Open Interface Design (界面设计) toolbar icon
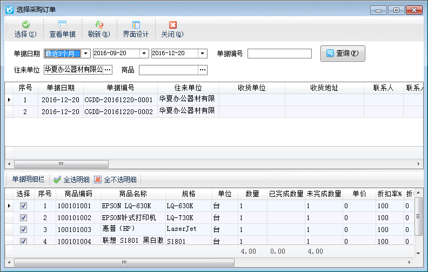428x272 pixels. point(136,25)
